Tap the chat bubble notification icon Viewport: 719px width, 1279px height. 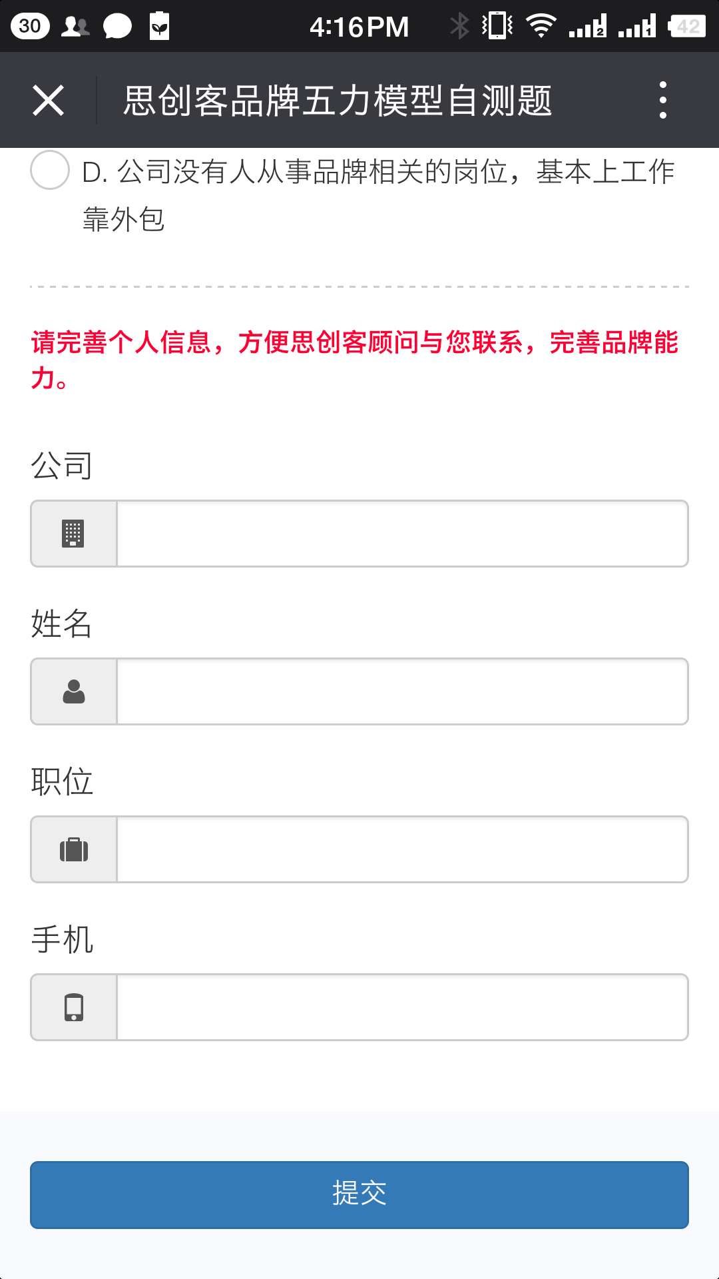pyautogui.click(x=117, y=27)
